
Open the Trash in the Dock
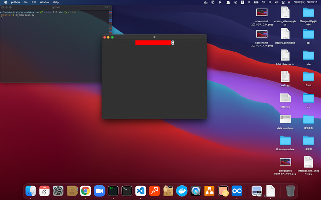coord(290,191)
